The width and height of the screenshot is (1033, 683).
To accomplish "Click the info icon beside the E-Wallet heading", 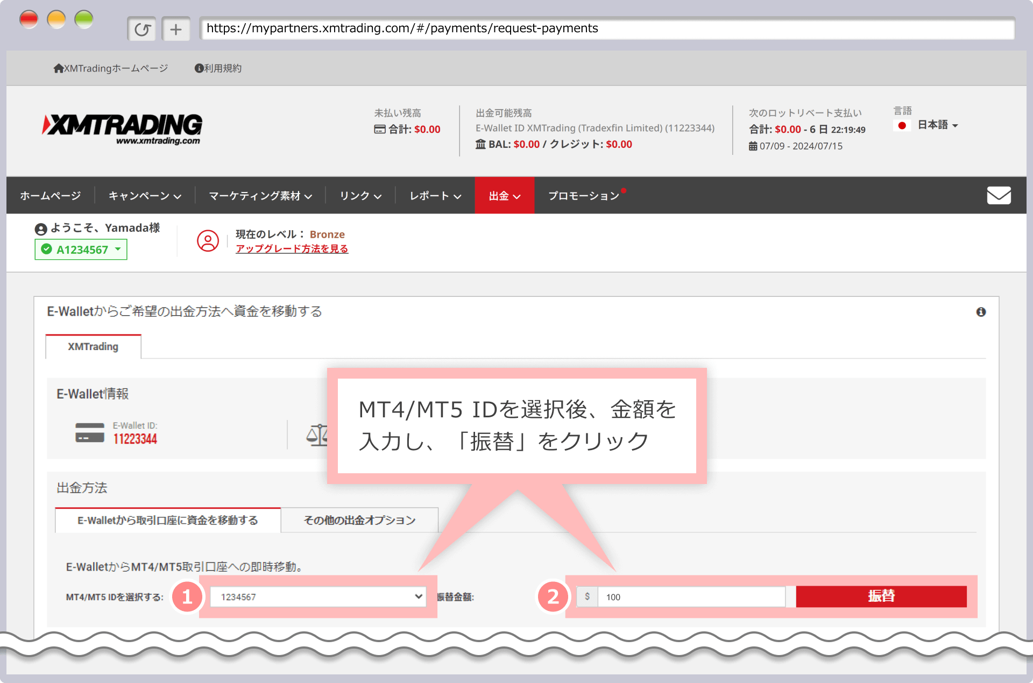I will pyautogui.click(x=981, y=312).
